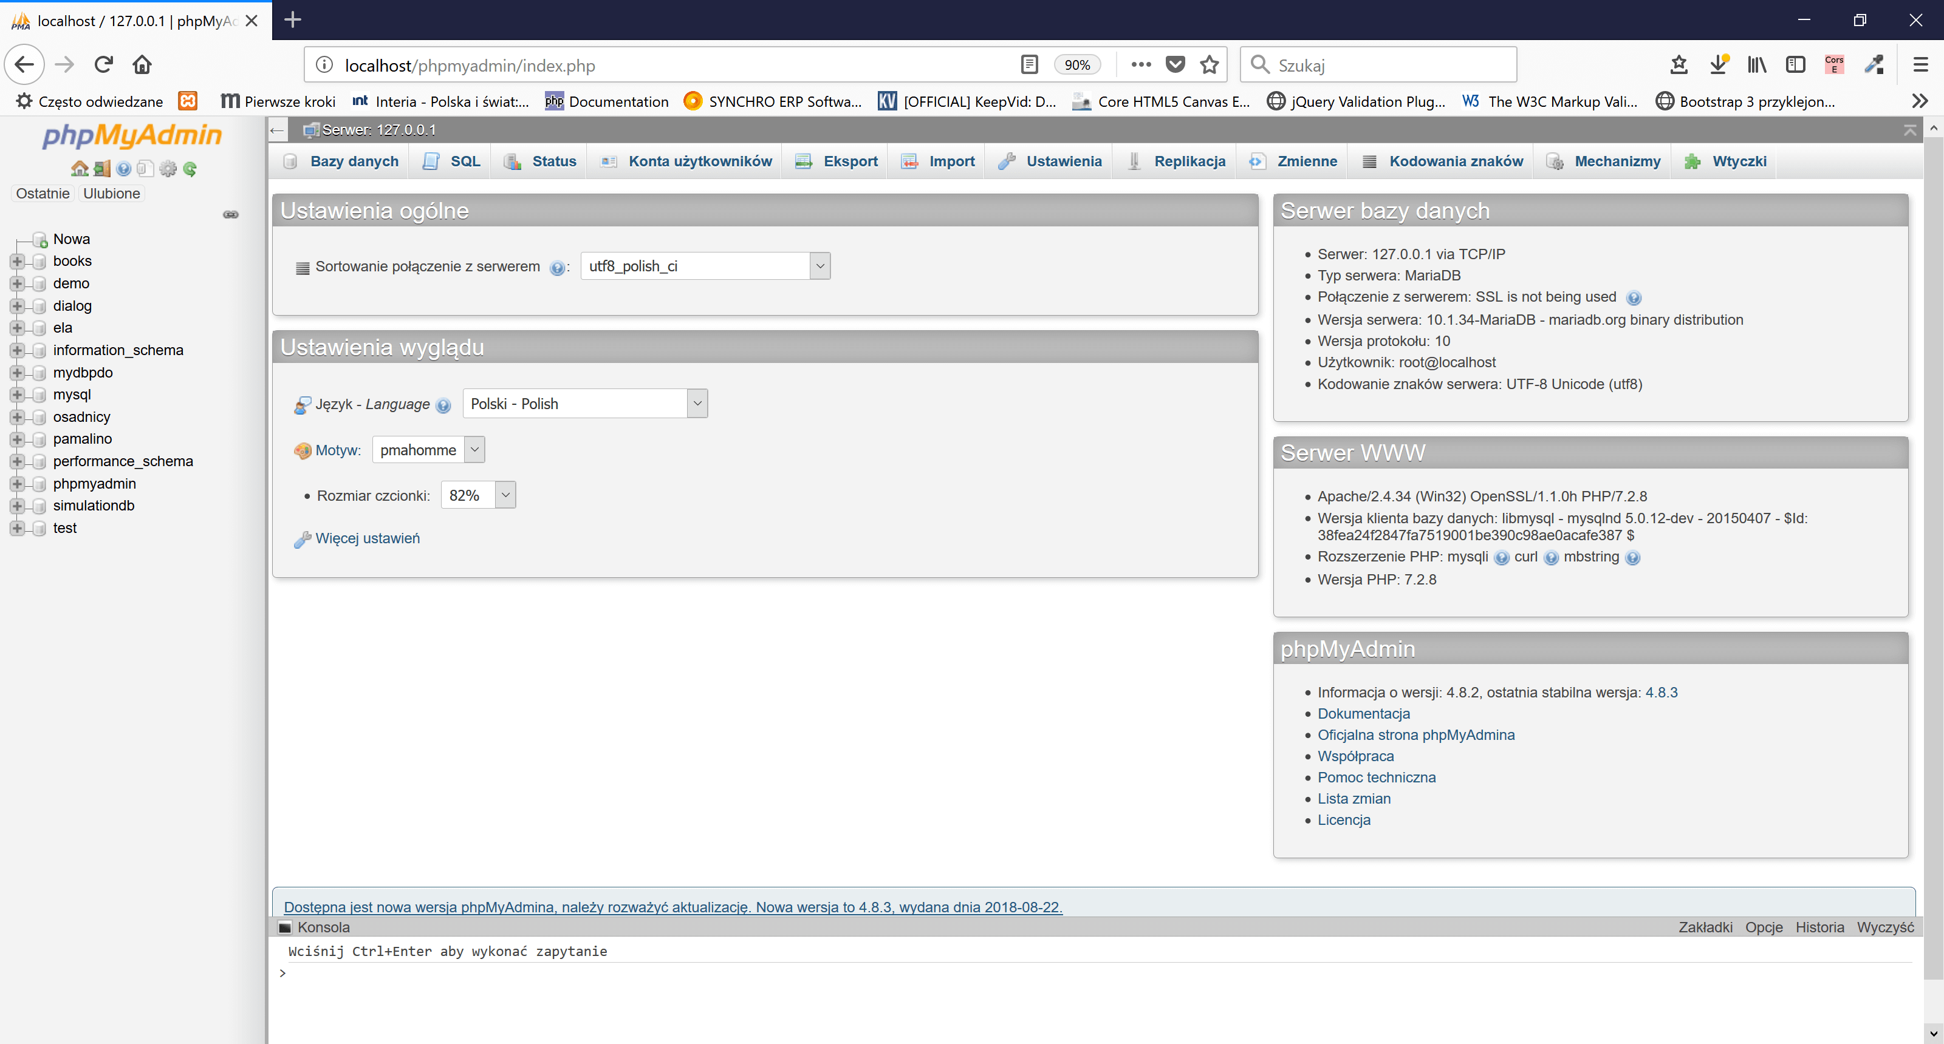Viewport: 1944px width, 1044px height.
Task: Open the Kodowania znaków tab
Action: (x=1442, y=161)
